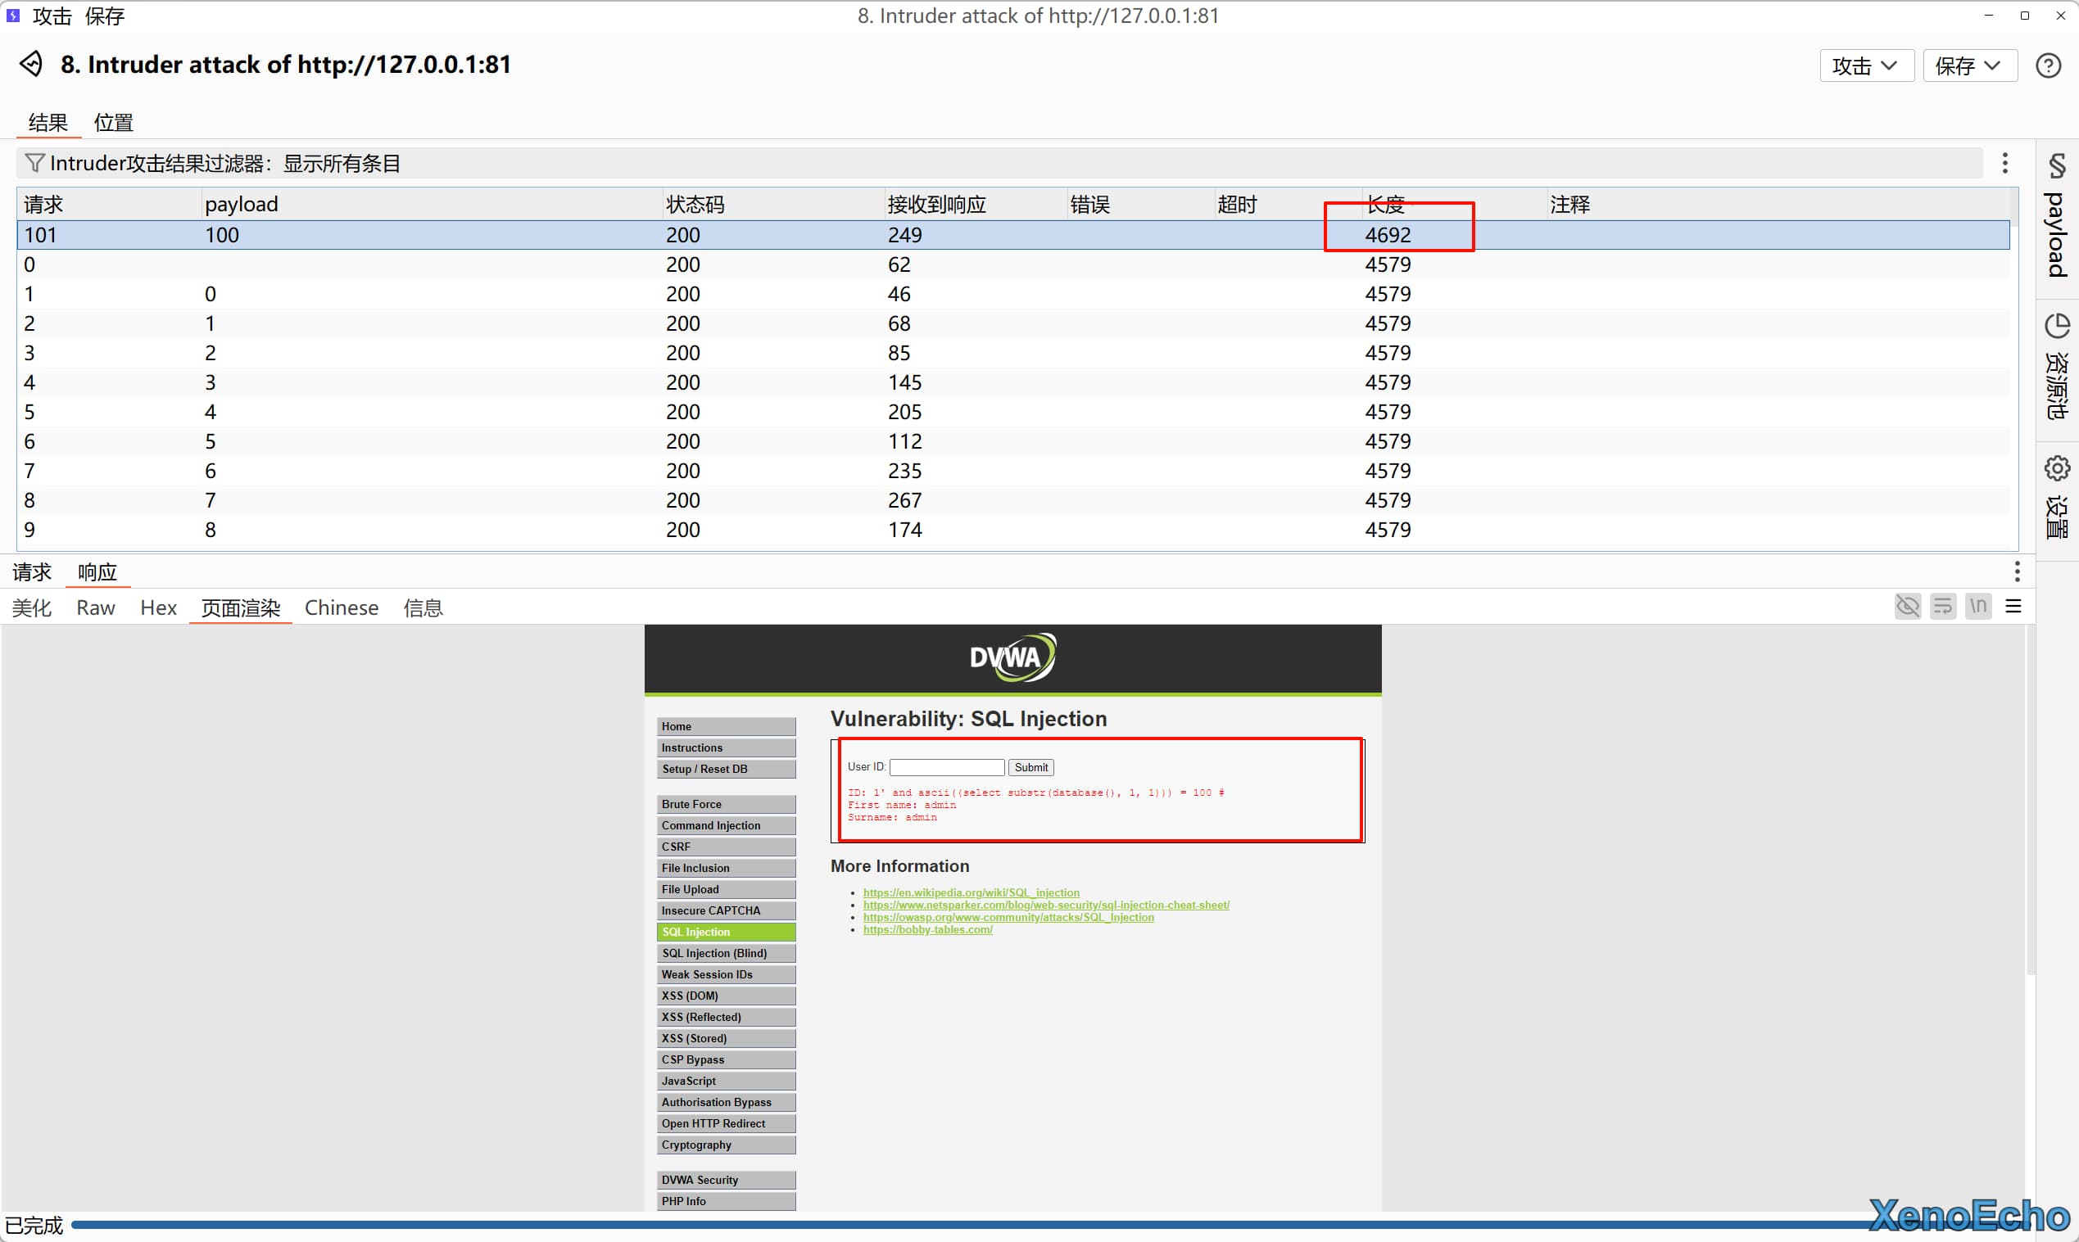Switch to the Raw response tab

point(96,608)
